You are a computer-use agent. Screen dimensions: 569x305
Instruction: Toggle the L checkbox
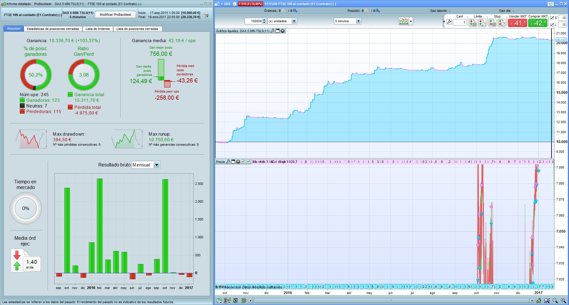pyautogui.click(x=552, y=25)
